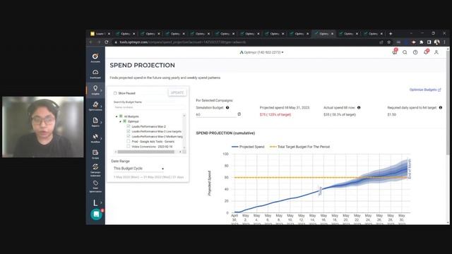Open the browser extensions puzzle icon
The image size is (452, 254).
[x=421, y=42]
